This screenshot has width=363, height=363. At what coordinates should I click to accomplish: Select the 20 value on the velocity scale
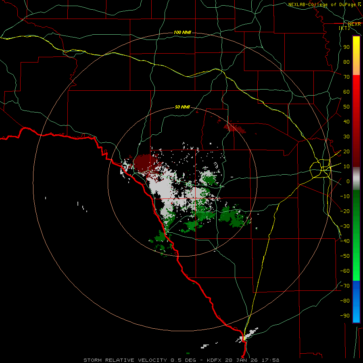tap(346, 151)
